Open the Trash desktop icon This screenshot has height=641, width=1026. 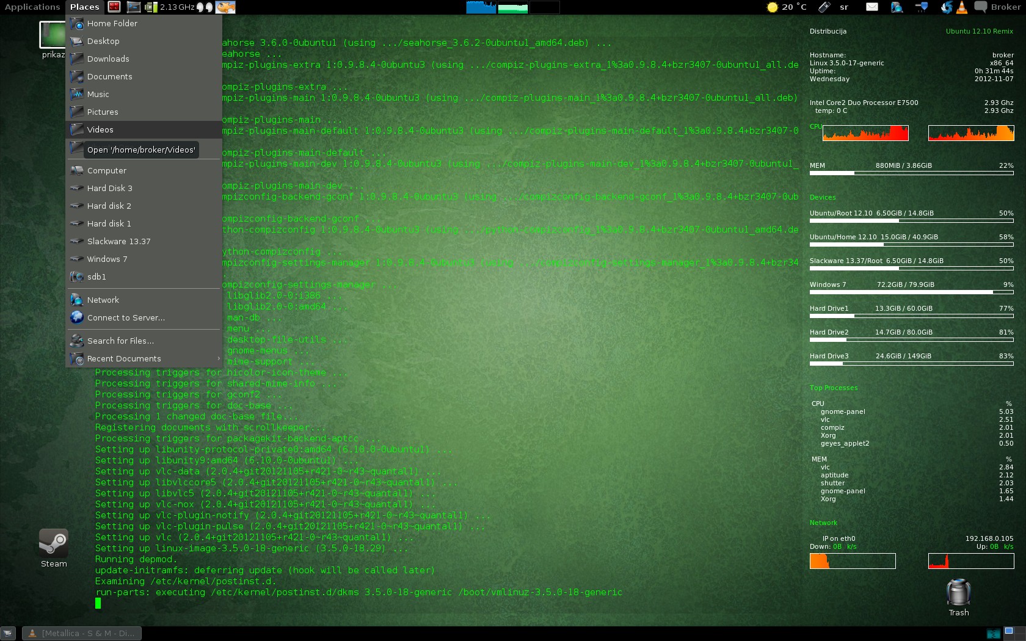[x=959, y=598]
